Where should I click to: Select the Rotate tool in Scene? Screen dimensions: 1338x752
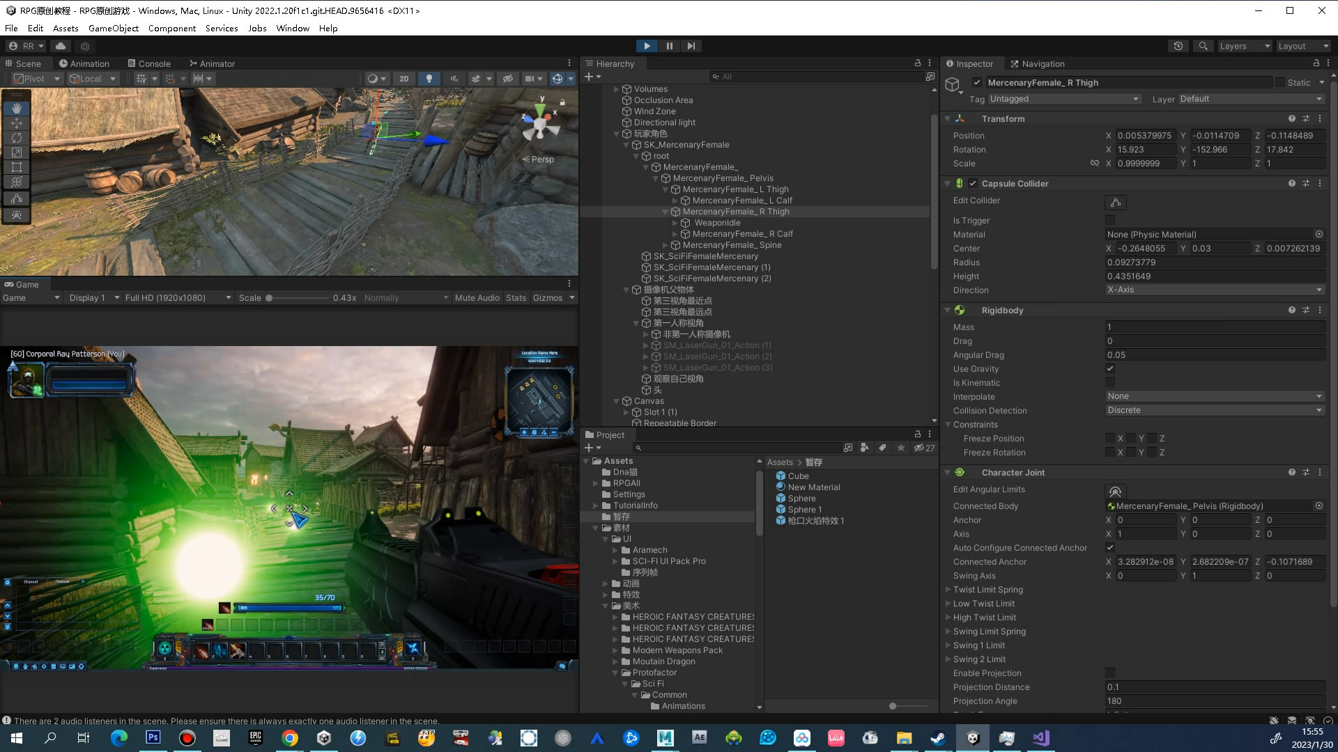[17, 138]
